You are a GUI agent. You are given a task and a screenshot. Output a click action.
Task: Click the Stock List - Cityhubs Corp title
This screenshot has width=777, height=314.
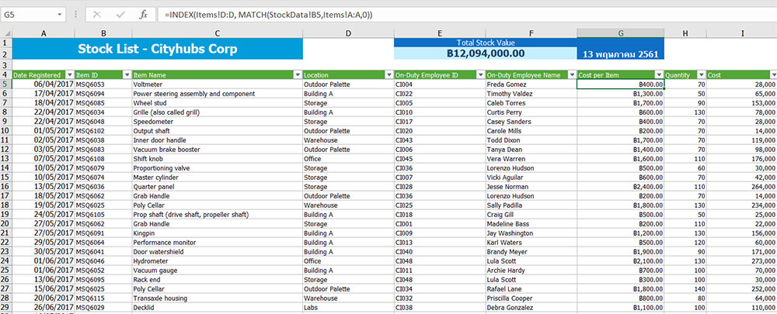(158, 49)
